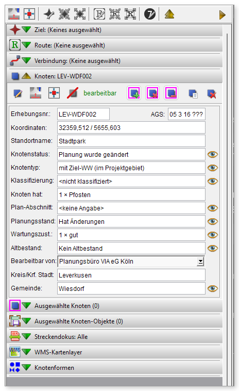Screen dimensions: 239x391
Task: Click the Koordinaten field
Action: [x=131, y=128]
